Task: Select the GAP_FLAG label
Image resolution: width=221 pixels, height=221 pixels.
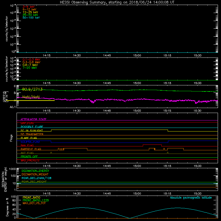Action: click(27, 123)
